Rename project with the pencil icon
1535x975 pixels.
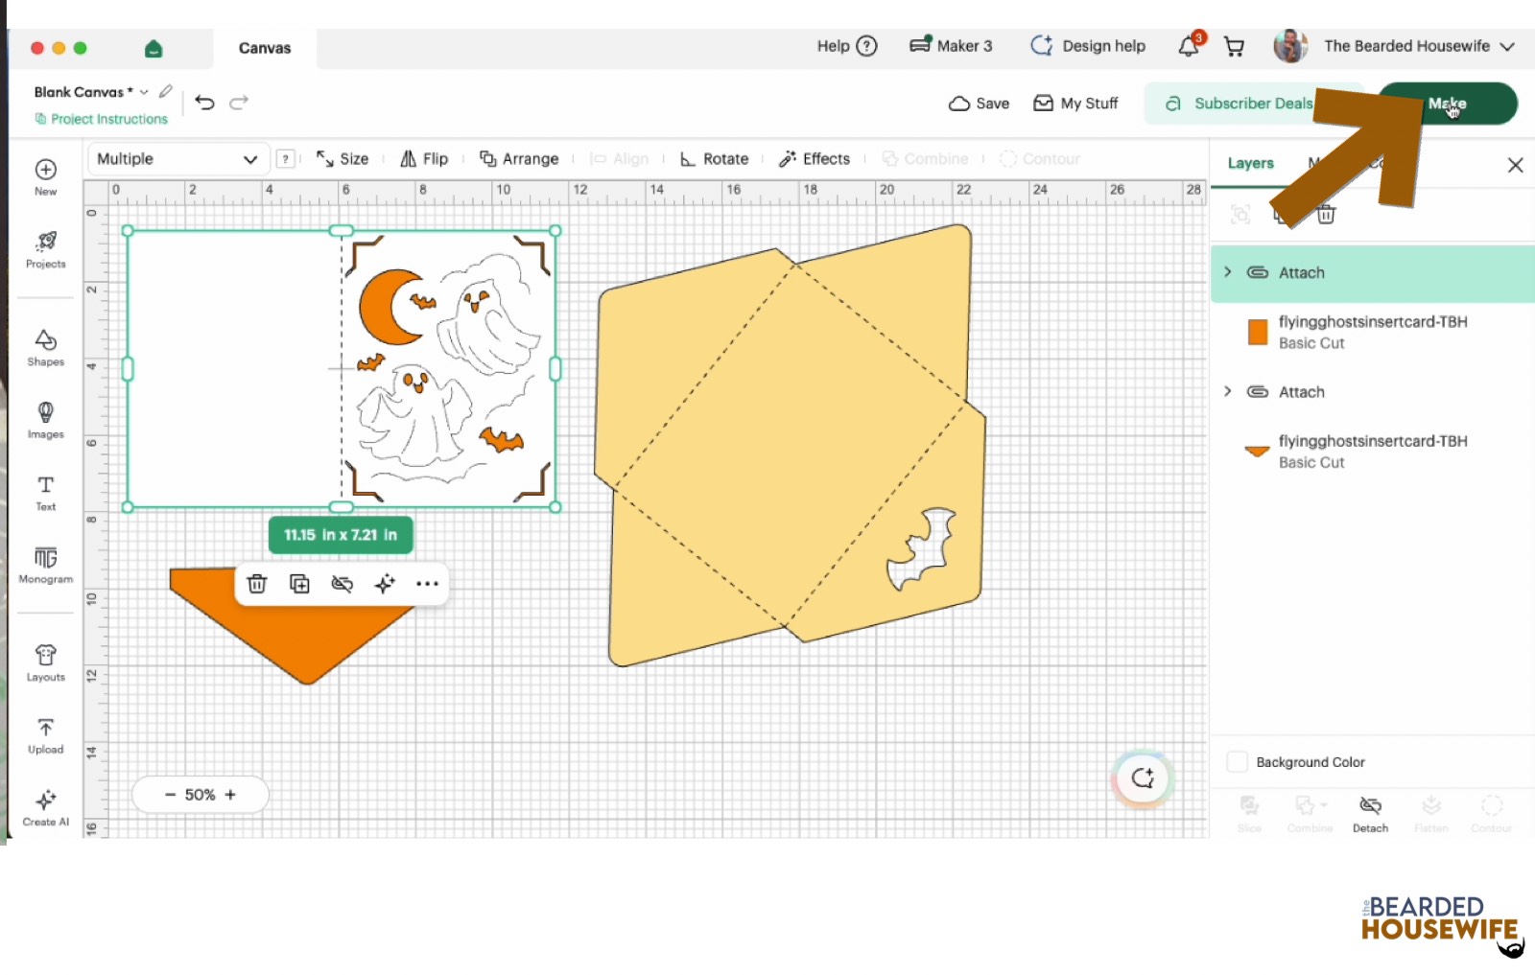tap(166, 91)
